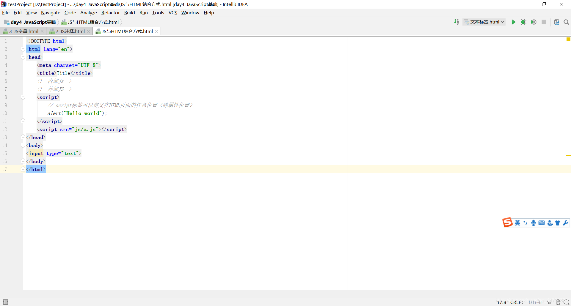Screen dimensions: 571x306
Task: Close the 2_JS注释.html tab
Action: (88, 31)
